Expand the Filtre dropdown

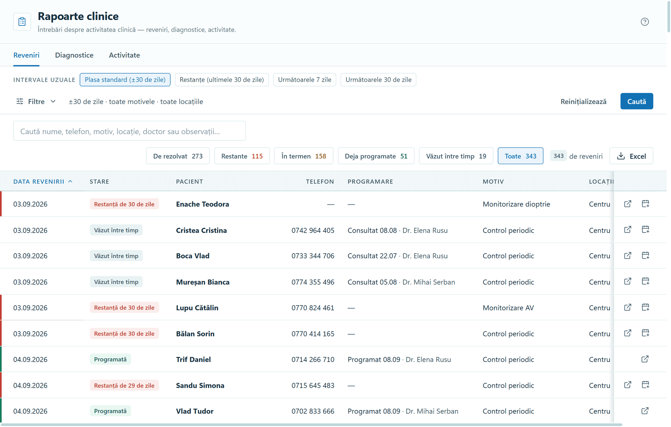(36, 102)
